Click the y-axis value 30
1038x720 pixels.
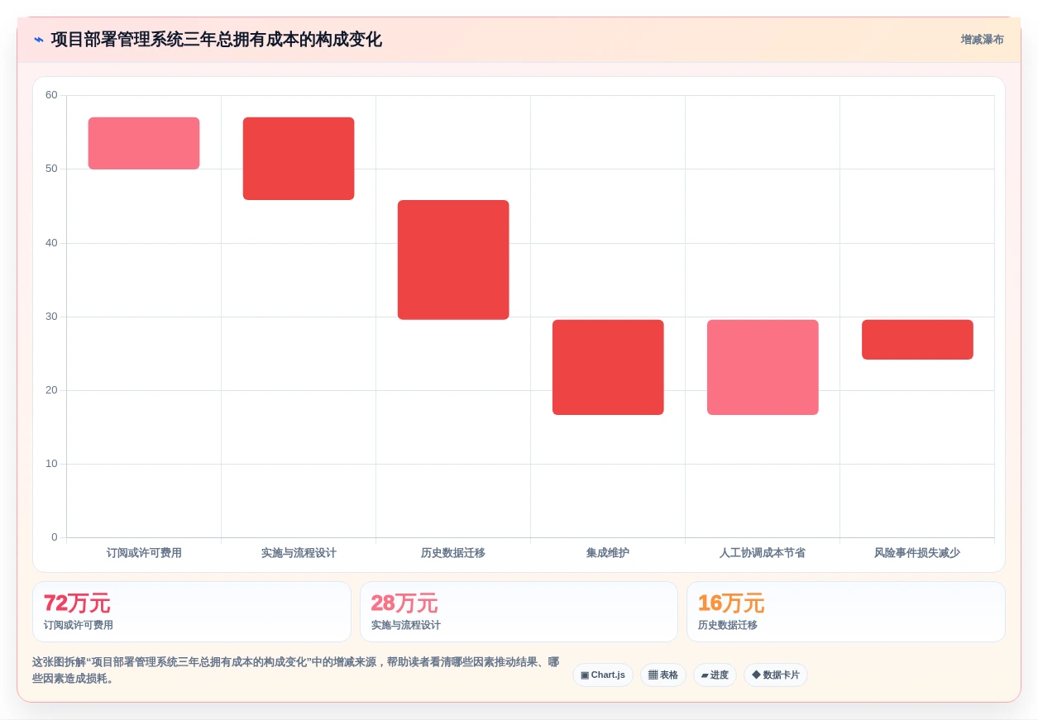click(x=51, y=317)
